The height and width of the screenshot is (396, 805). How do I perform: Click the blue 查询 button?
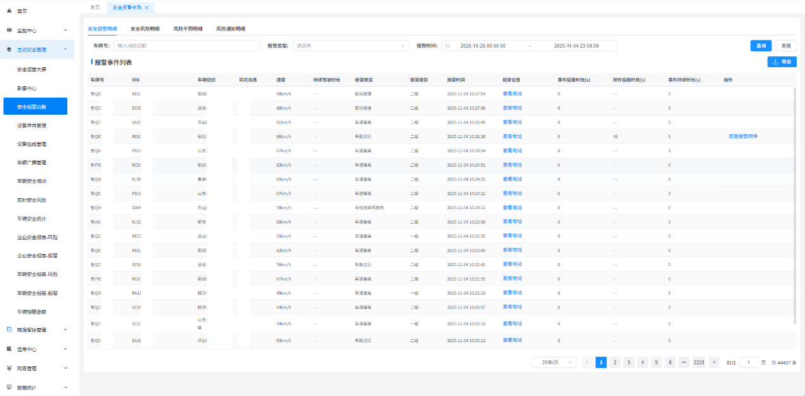[761, 46]
